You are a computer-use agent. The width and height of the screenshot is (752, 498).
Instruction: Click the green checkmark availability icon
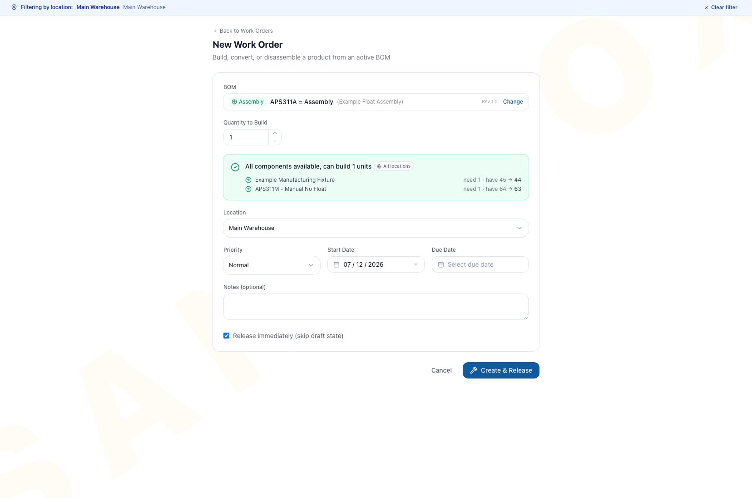235,167
